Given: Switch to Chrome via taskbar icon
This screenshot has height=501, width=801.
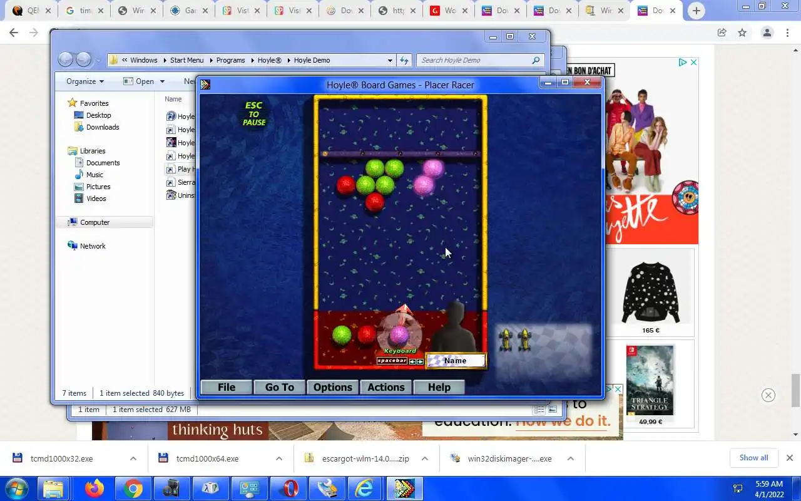Looking at the screenshot, I should 133,488.
